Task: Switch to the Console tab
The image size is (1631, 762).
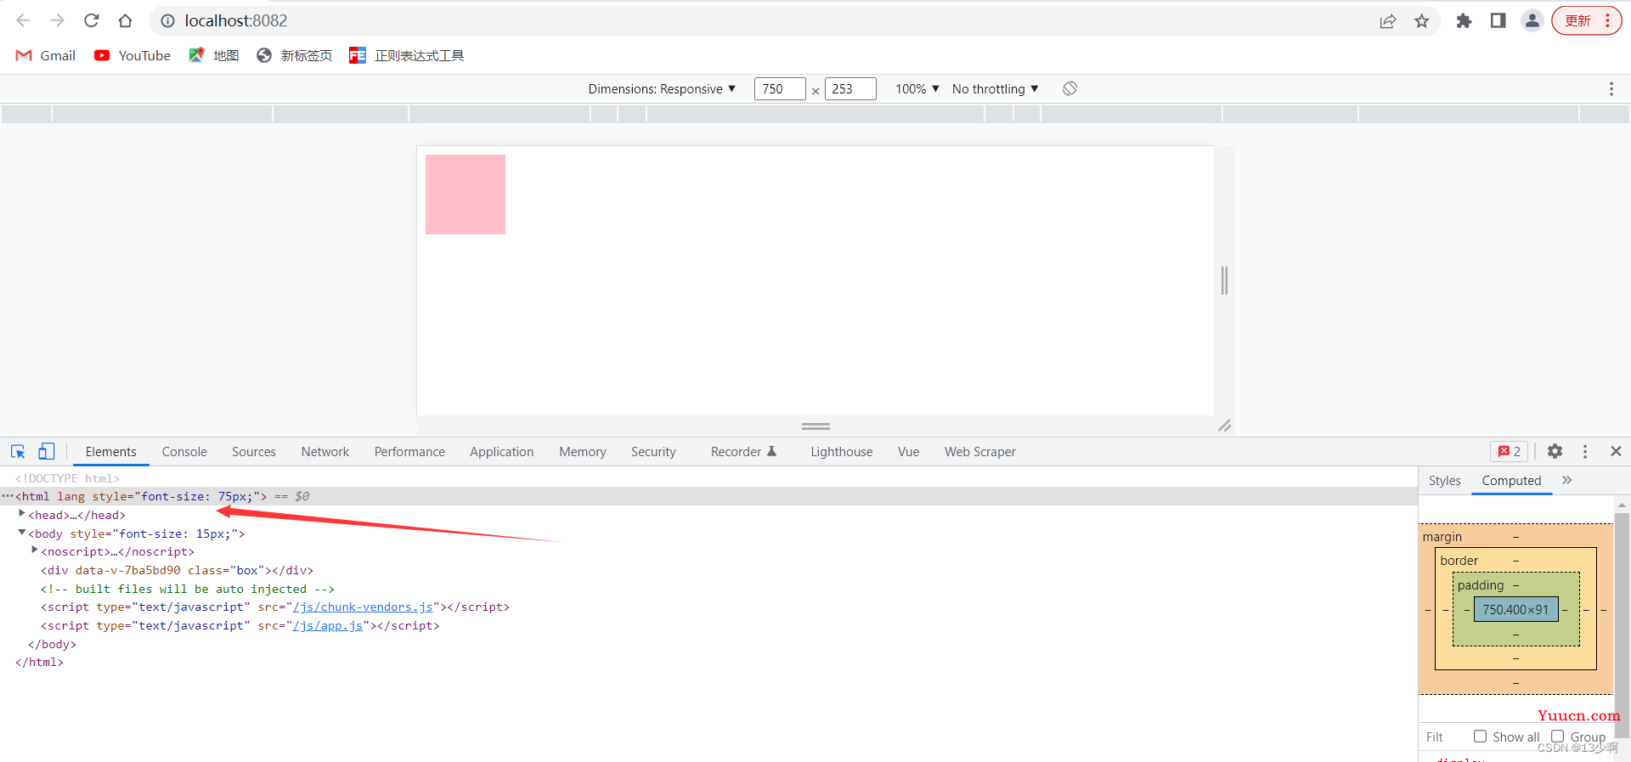Action: click(x=184, y=452)
